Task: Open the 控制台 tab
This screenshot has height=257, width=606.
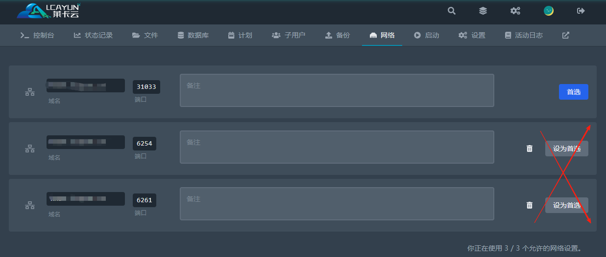Action: (x=37, y=35)
